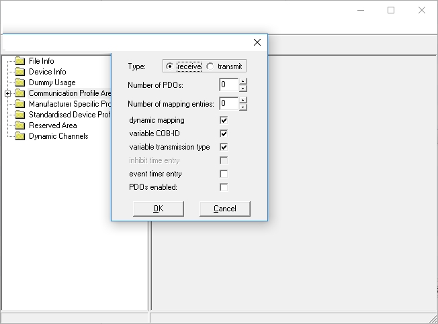
Task: Uncheck the dynamic mapping checkbox
Action: (x=224, y=120)
